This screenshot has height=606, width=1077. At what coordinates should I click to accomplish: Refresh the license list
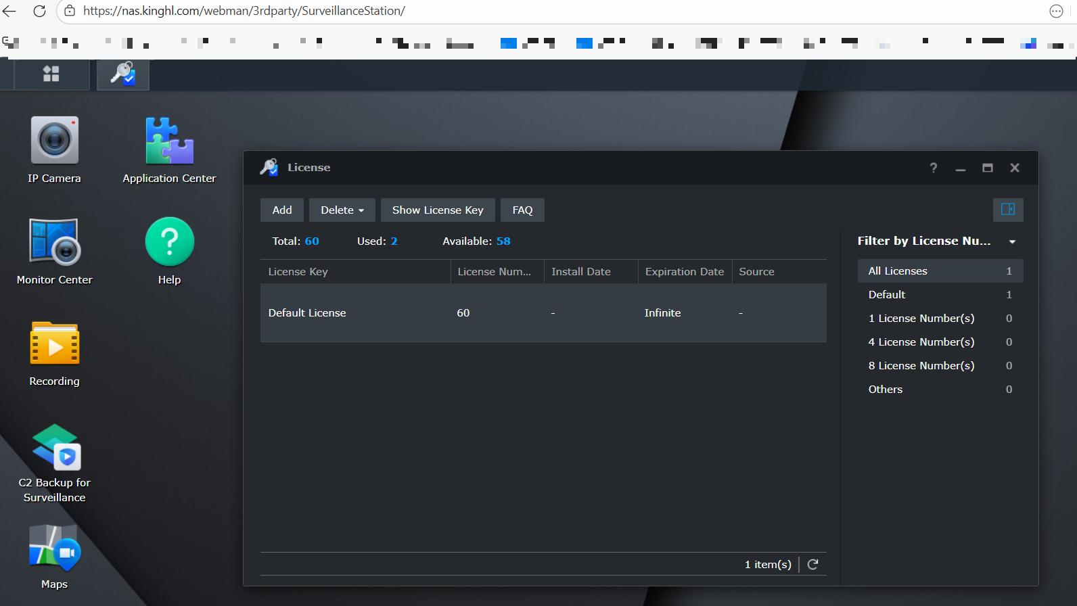coord(813,564)
